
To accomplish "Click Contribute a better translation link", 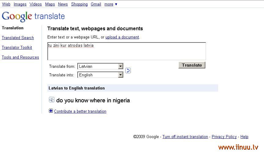I will point(80,111).
